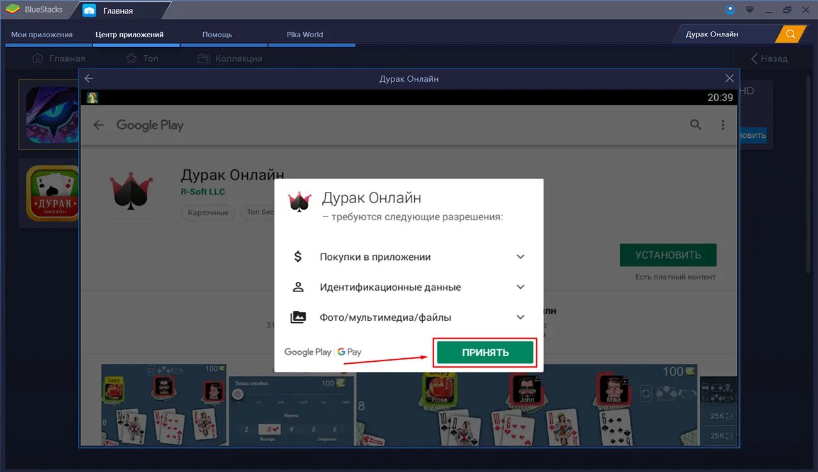Go back with the Google Play arrow

98,125
